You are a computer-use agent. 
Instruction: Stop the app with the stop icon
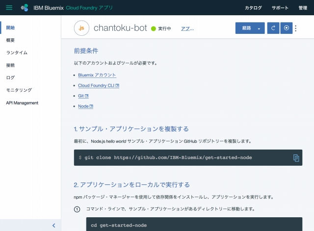287,28
